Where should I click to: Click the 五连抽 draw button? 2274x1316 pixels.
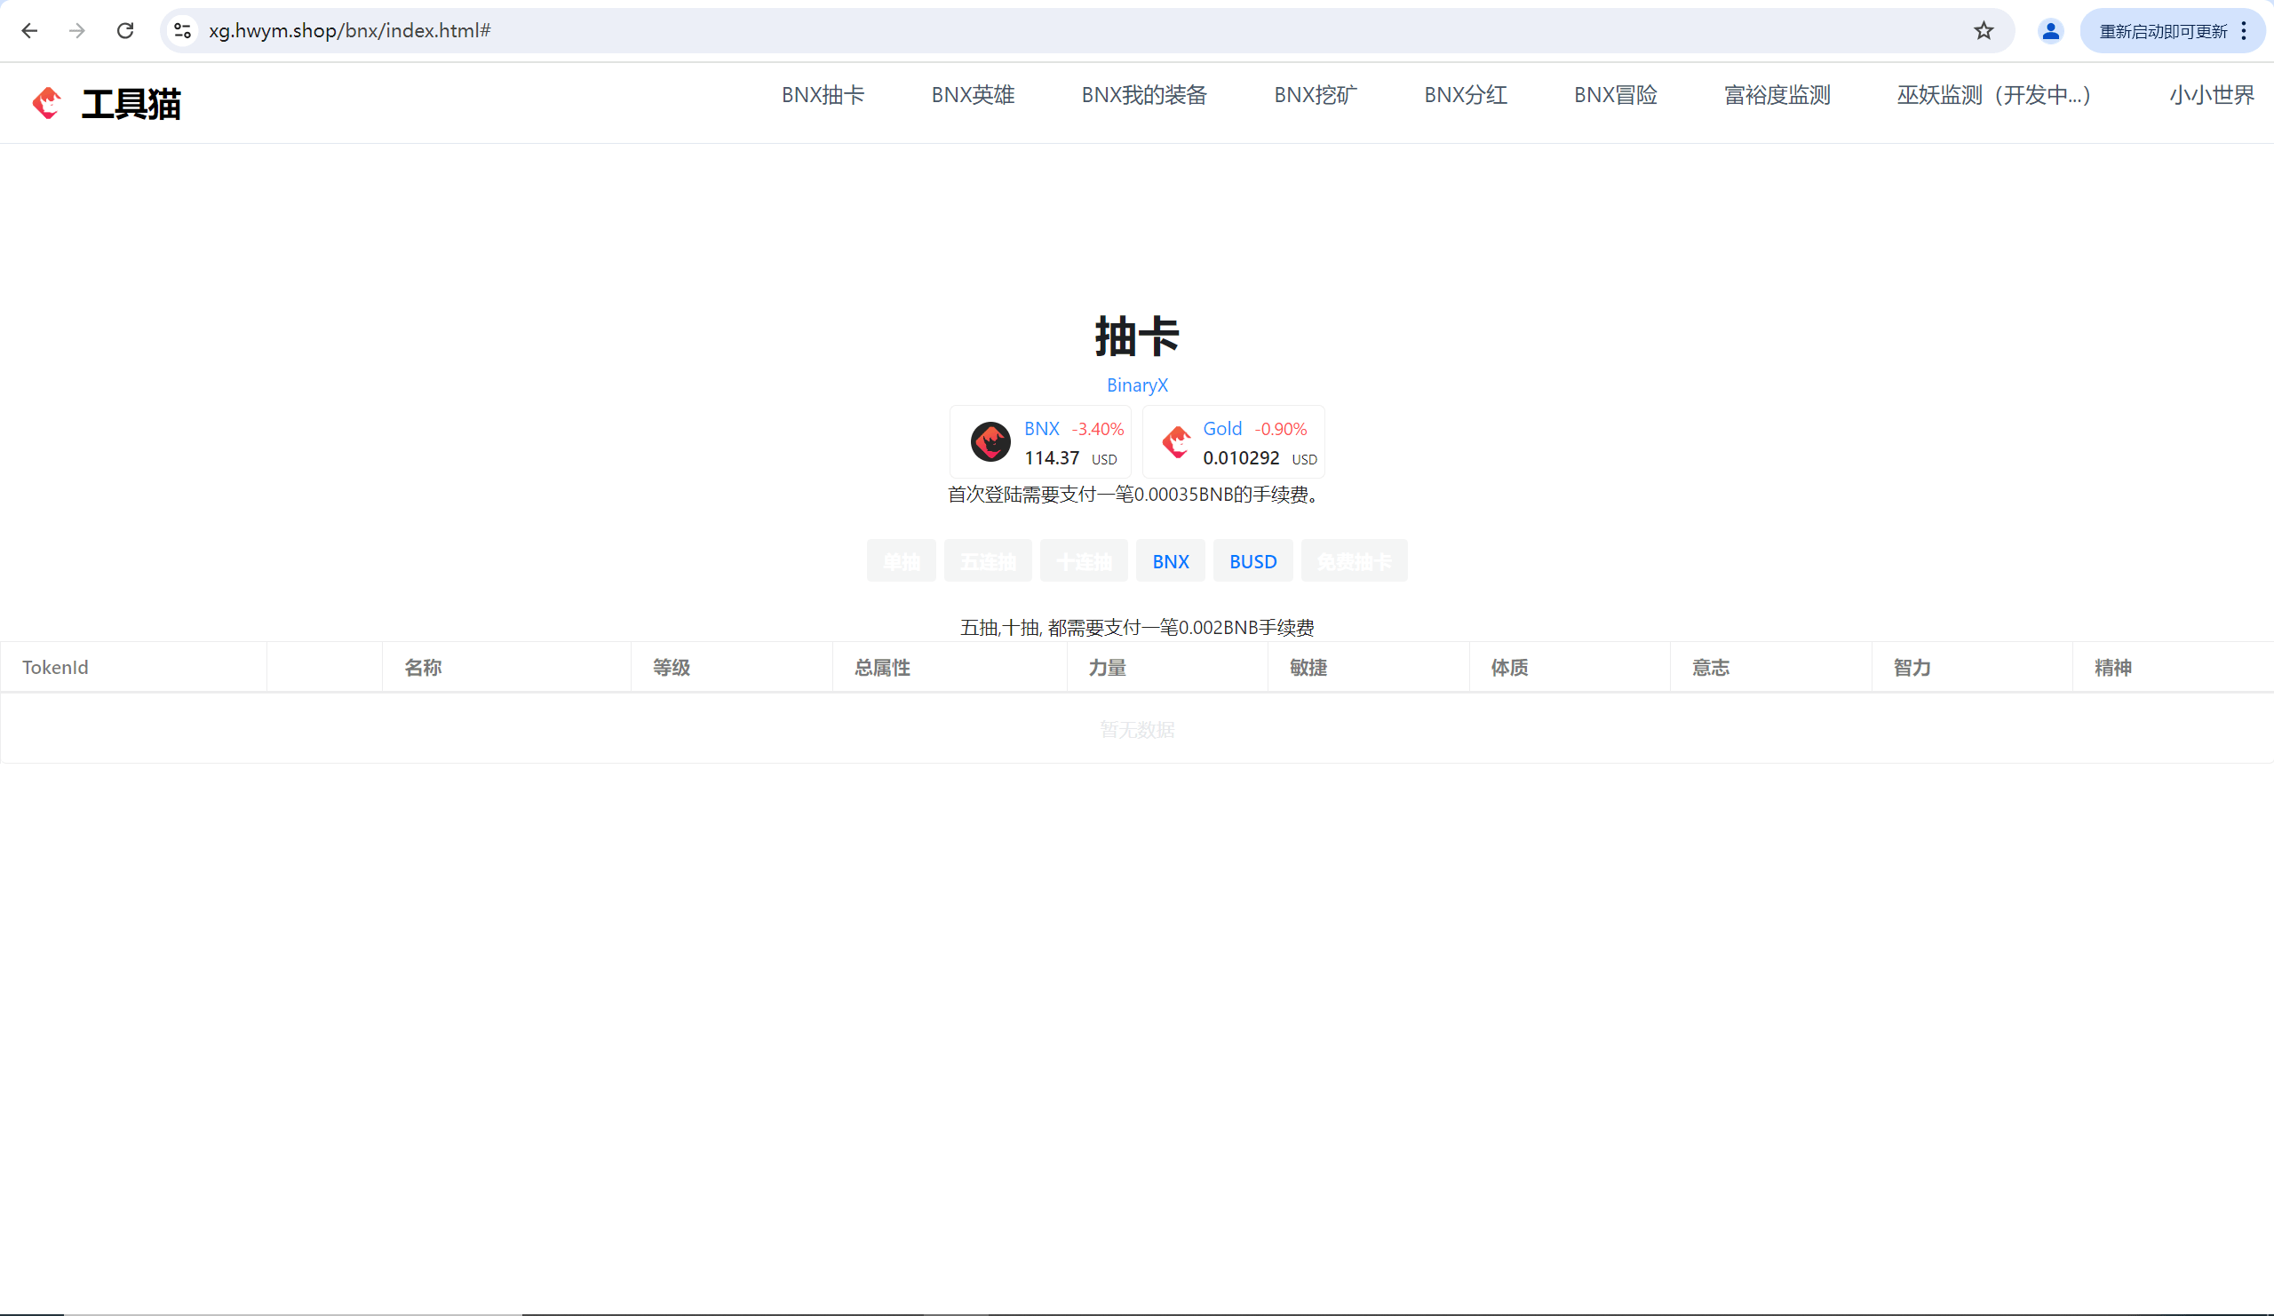click(x=987, y=561)
